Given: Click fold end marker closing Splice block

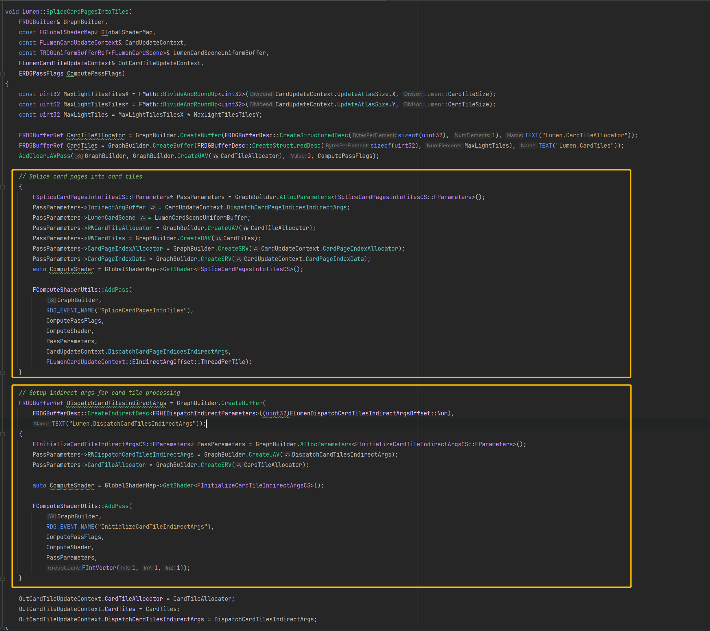Looking at the screenshot, I should point(3,372).
